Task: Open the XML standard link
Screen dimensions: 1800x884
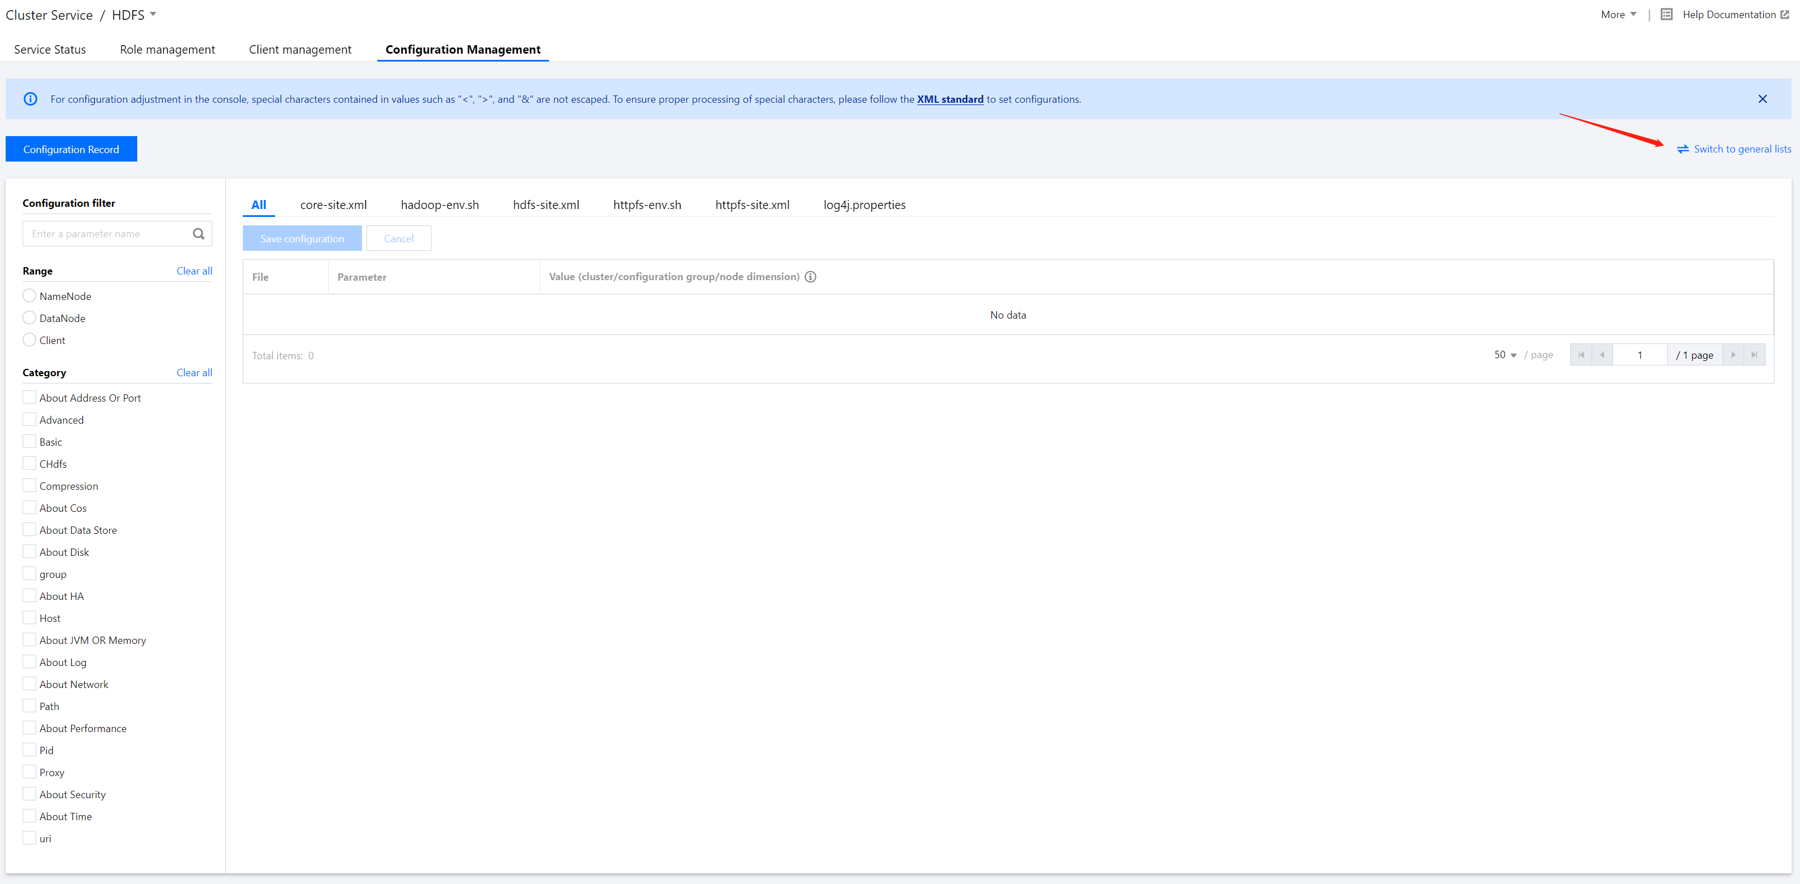Action: (x=949, y=99)
